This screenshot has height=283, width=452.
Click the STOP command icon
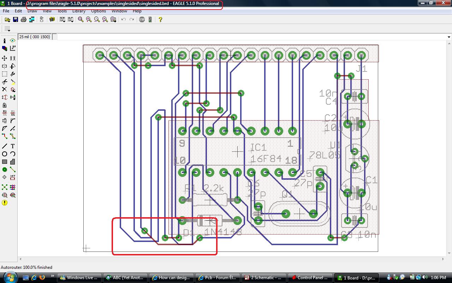(142, 19)
